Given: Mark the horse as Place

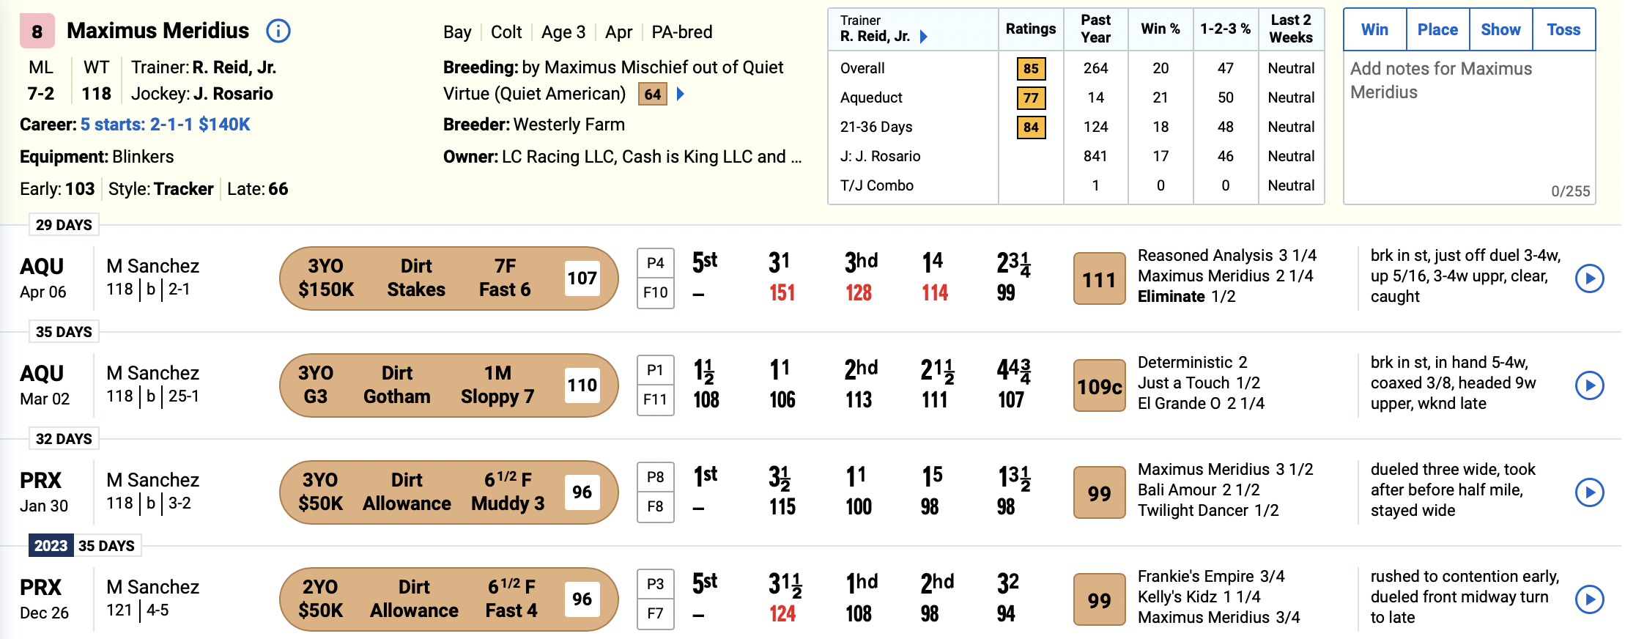Looking at the screenshot, I should [1437, 29].
